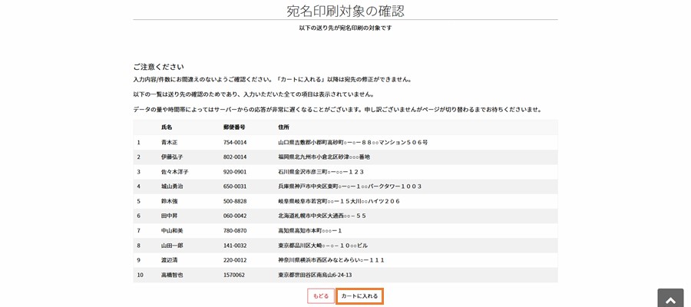Click the もどる back button
691x307 pixels.
pos(320,295)
